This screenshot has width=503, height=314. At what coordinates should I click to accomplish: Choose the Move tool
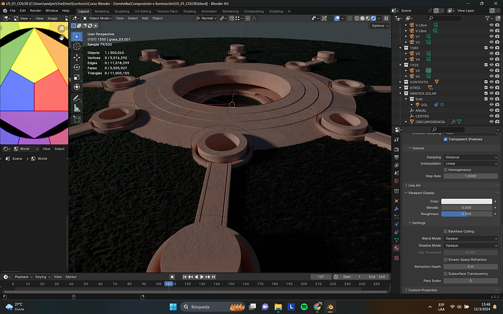click(77, 58)
